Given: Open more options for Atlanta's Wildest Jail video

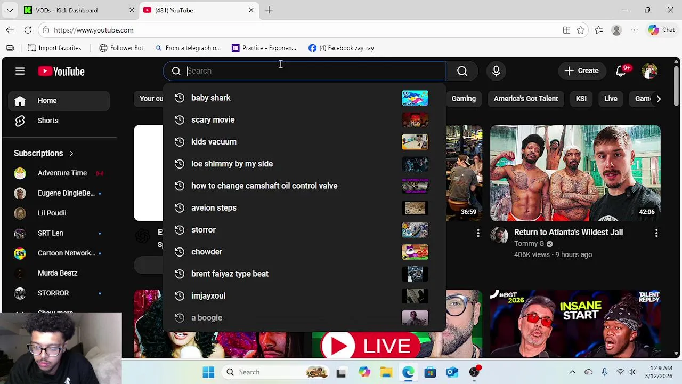Looking at the screenshot, I should point(656,233).
